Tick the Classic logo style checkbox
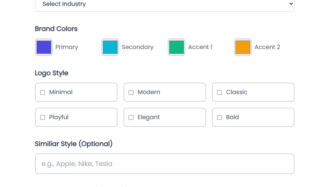The height and width of the screenshot is (187, 331). click(x=220, y=93)
